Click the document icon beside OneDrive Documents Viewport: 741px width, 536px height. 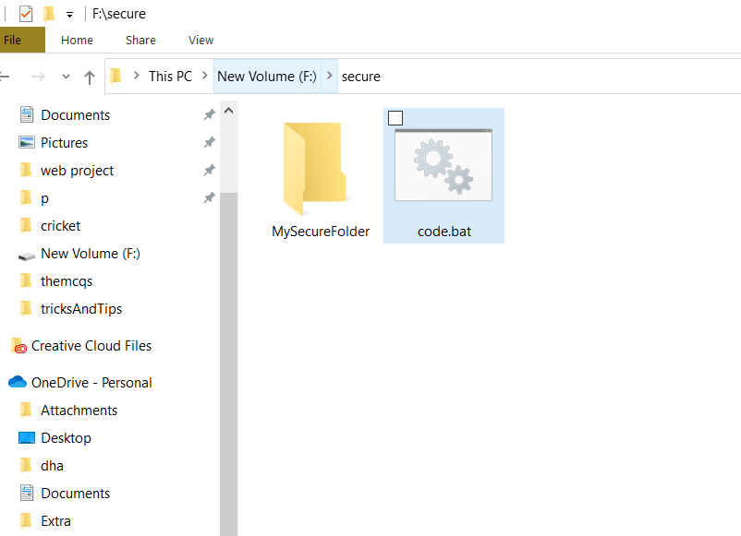click(27, 493)
